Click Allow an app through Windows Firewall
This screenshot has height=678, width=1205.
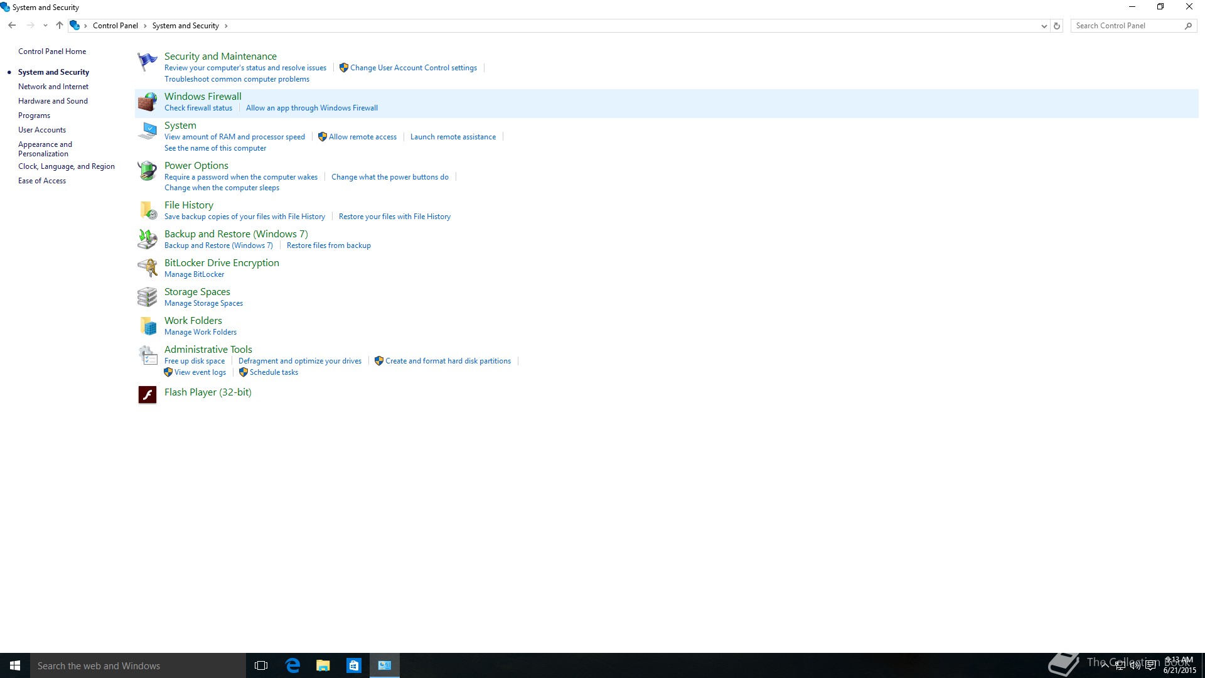pos(312,108)
